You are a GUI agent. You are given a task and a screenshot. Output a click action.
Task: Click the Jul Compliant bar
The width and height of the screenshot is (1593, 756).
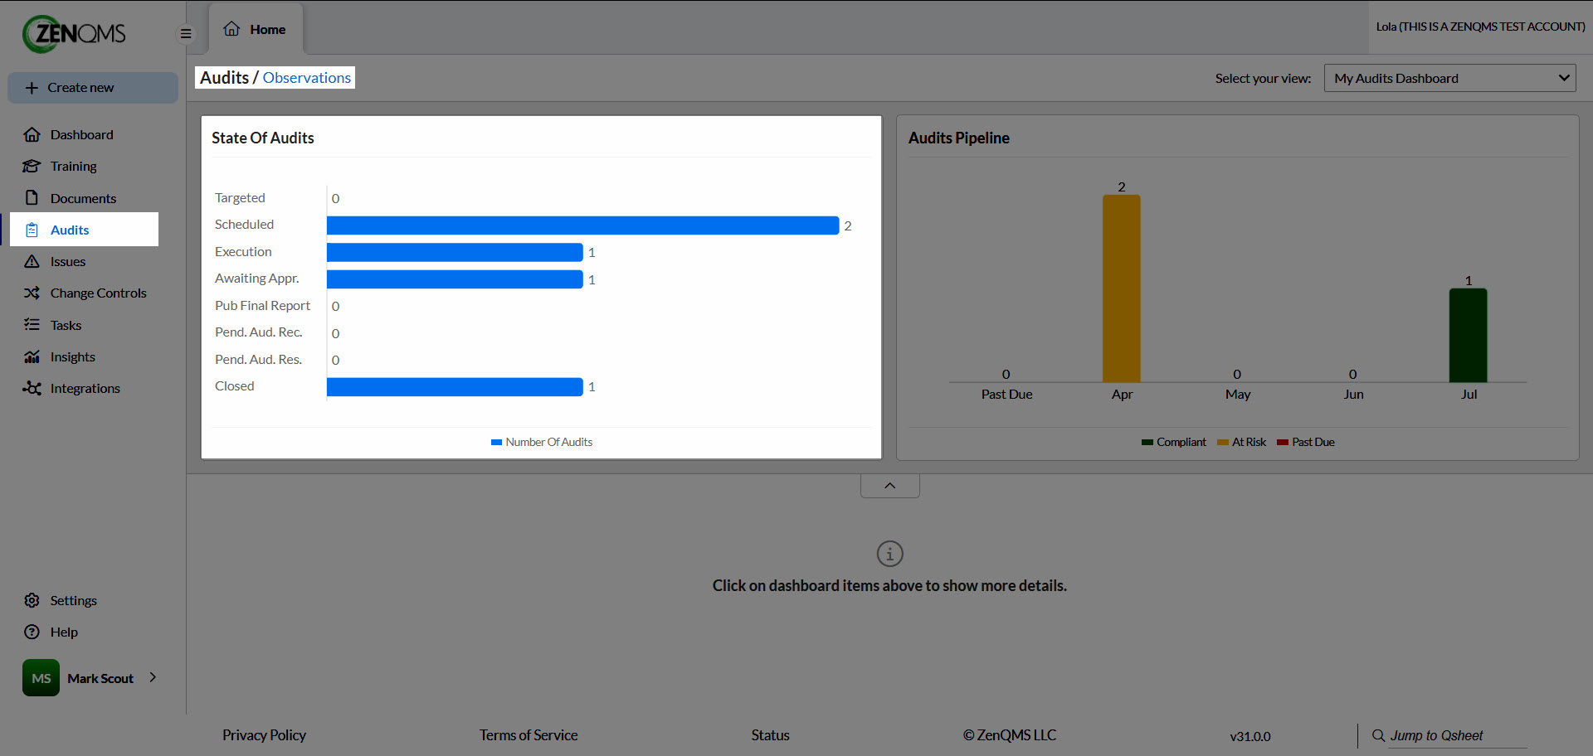1468,336
